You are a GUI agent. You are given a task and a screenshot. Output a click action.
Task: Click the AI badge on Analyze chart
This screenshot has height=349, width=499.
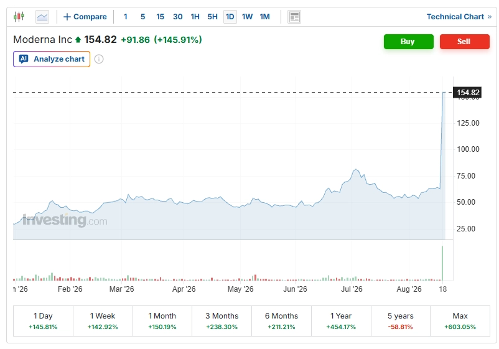24,59
